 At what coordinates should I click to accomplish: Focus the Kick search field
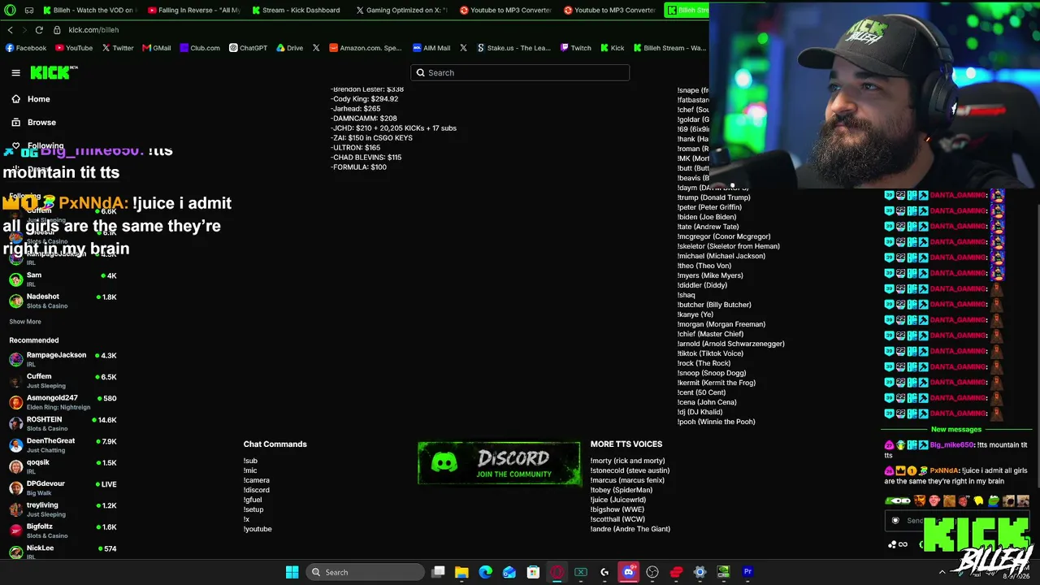[x=520, y=72]
